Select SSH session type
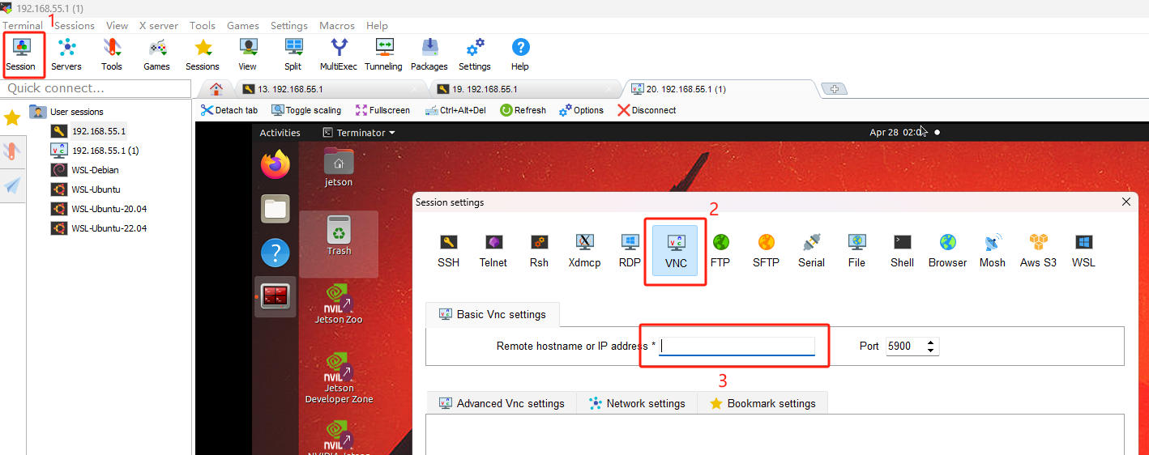The height and width of the screenshot is (455, 1149). (x=449, y=251)
